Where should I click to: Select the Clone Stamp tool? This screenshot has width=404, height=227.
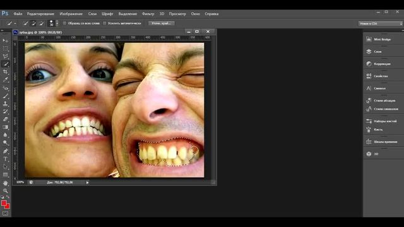tap(5, 103)
